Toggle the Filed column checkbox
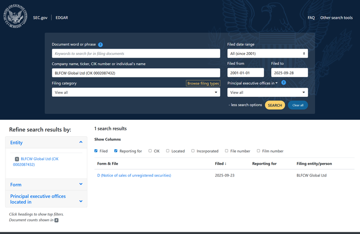This screenshot has width=360, height=234. 96,151
